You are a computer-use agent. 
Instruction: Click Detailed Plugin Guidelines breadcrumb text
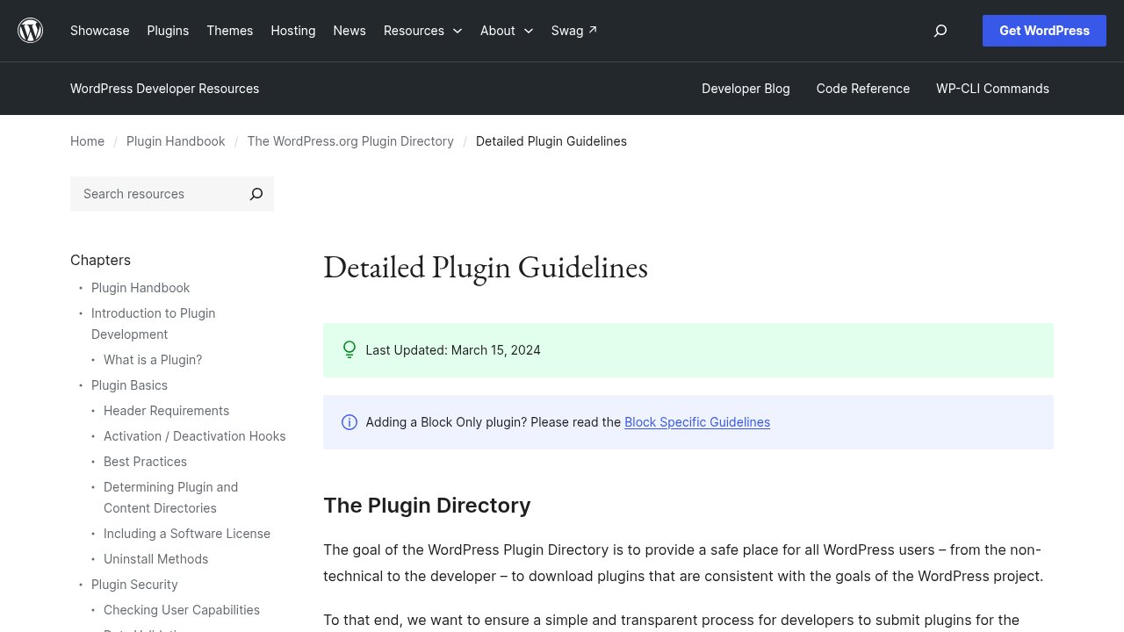[x=551, y=141]
